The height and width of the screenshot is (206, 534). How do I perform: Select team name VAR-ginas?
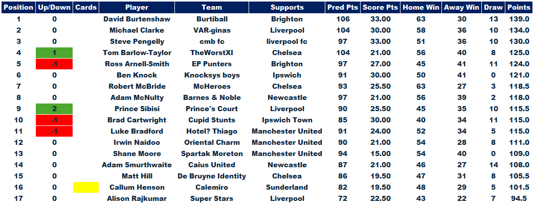click(x=211, y=30)
